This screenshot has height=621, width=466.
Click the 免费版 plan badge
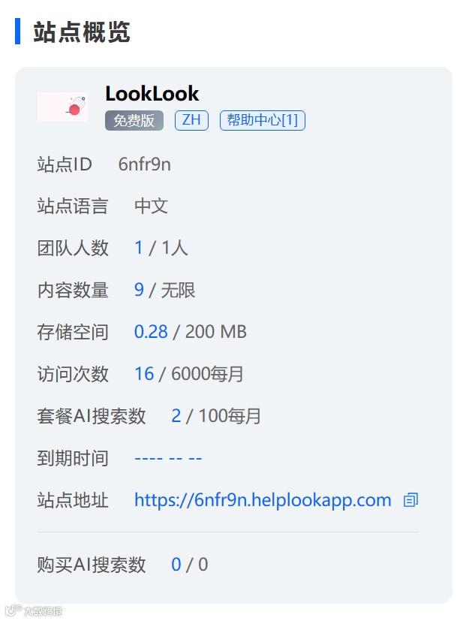pos(134,120)
